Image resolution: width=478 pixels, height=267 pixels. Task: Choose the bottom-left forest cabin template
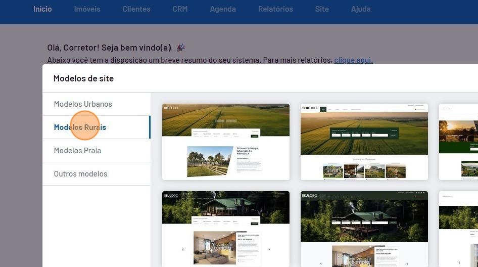225,229
